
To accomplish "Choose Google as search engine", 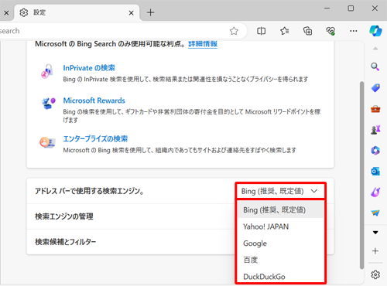I will coord(280,243).
